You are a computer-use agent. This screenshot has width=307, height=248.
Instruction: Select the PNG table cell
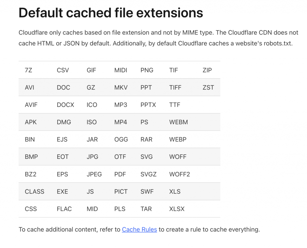(147, 70)
